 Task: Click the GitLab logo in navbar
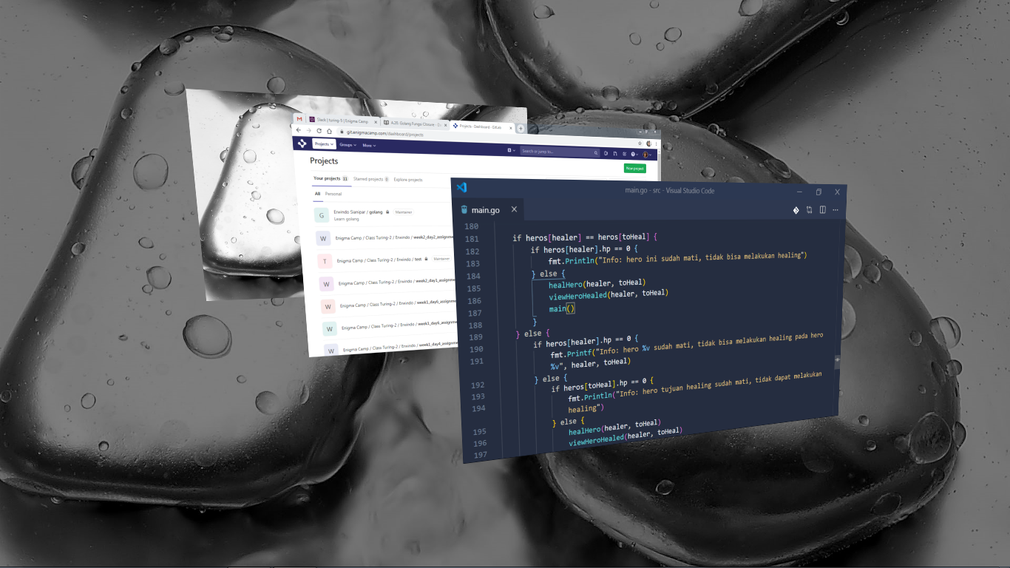(x=302, y=143)
